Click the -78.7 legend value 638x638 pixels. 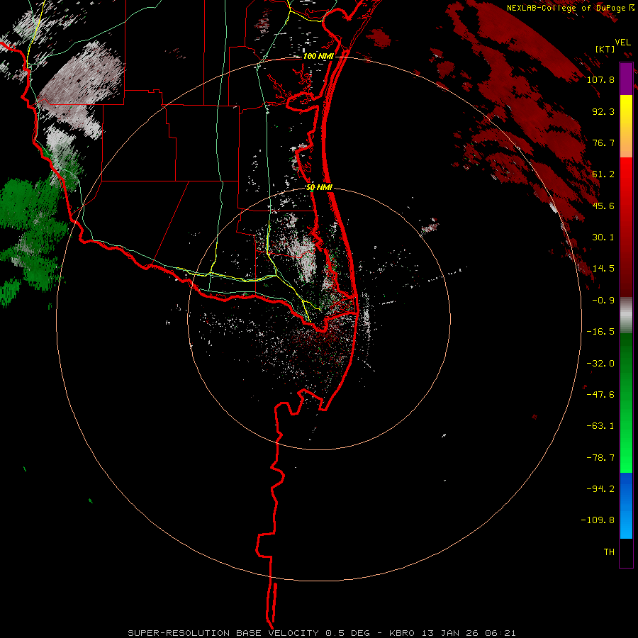pyautogui.click(x=600, y=458)
